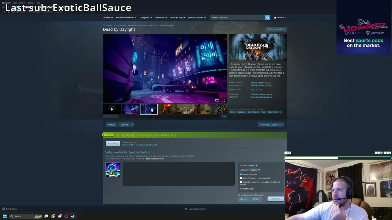Open Steam from the Windows taskbar

tap(73, 216)
